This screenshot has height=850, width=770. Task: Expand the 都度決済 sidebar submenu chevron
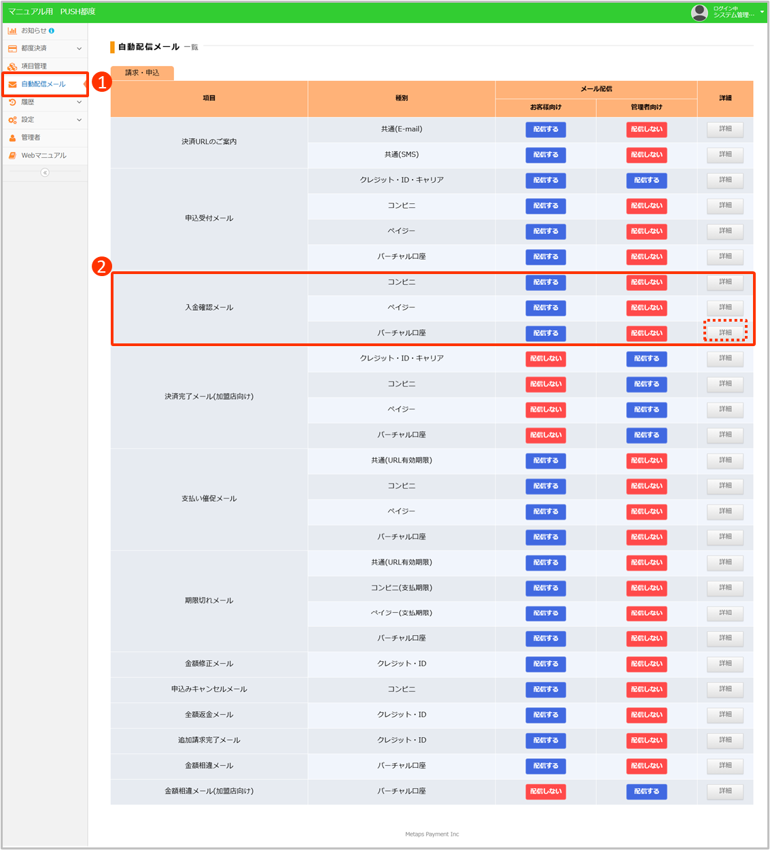pos(79,49)
